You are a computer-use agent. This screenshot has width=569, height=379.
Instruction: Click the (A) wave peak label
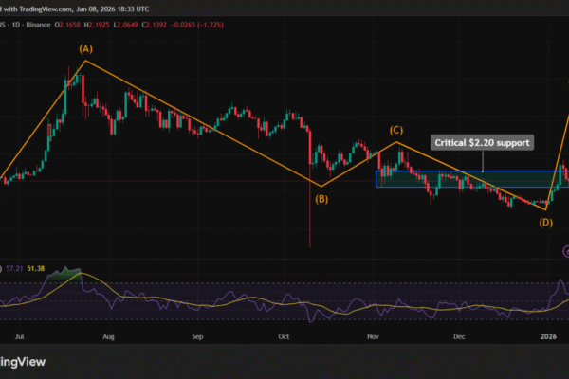pyautogui.click(x=85, y=48)
